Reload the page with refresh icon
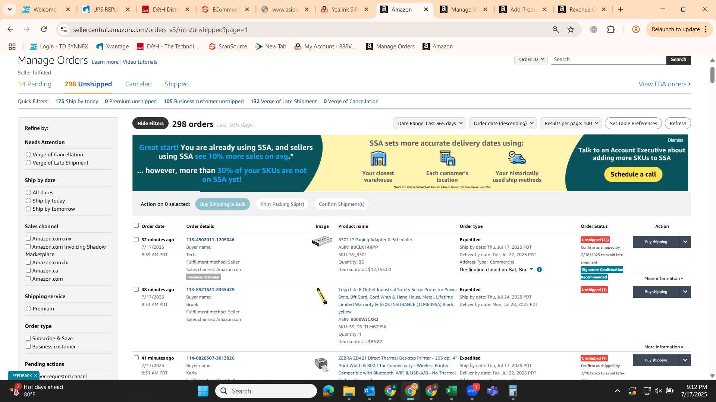Viewport: 716px width, 402px height. (44, 29)
